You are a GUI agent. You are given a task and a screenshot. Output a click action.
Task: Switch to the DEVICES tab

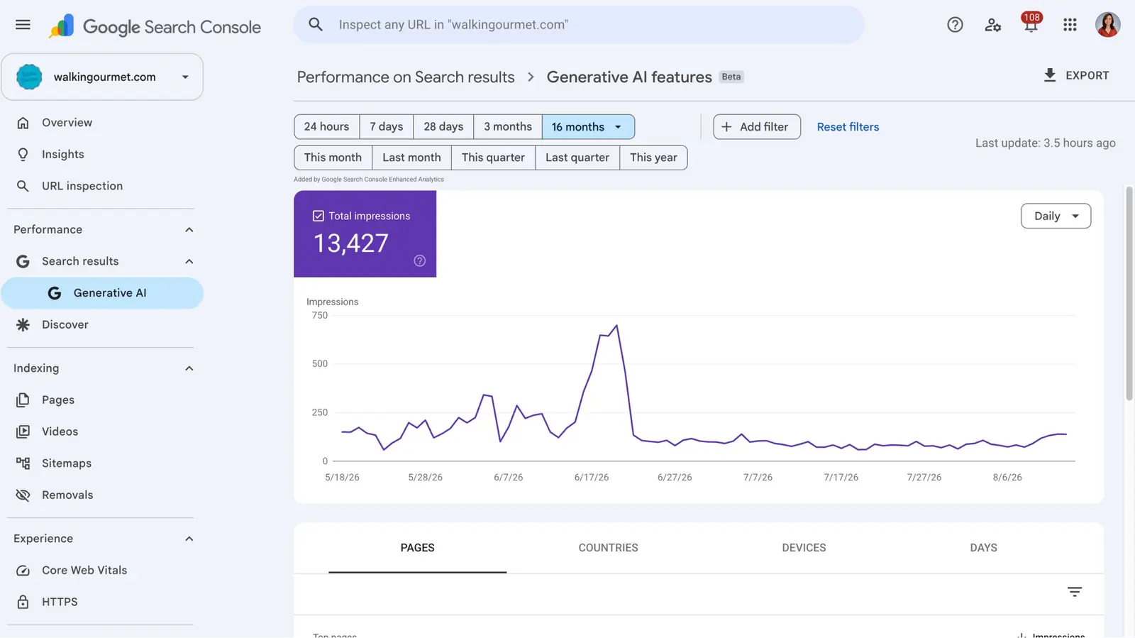[804, 548]
